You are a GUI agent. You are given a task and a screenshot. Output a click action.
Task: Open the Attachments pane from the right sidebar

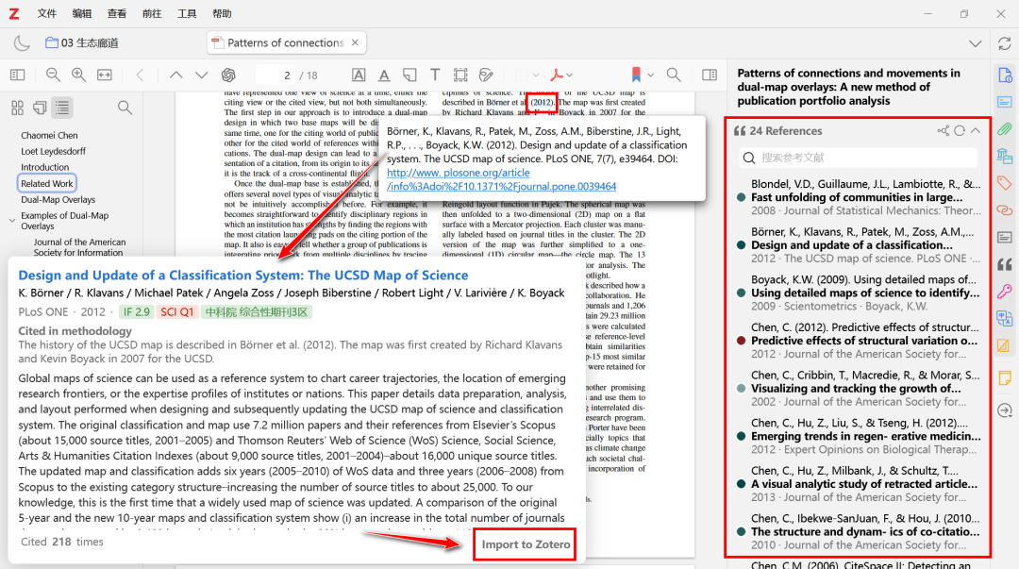click(1004, 128)
